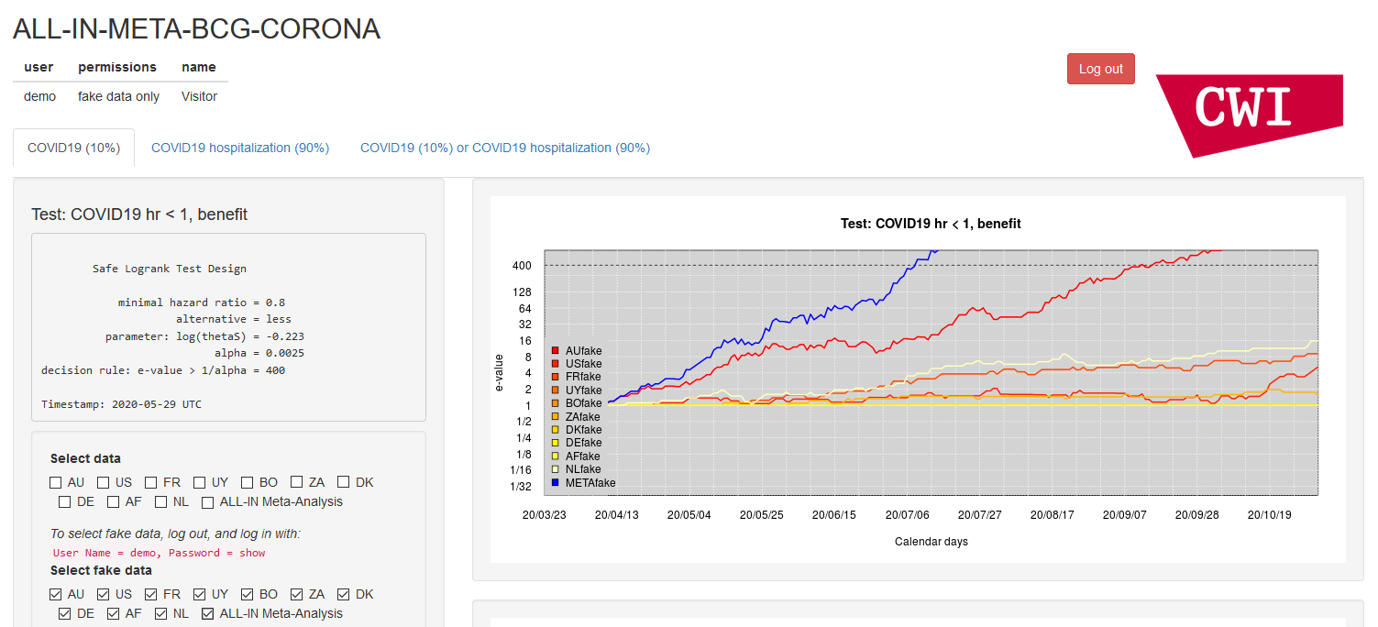Click the NLfake legend color square
This screenshot has height=627, width=1378.
click(556, 469)
